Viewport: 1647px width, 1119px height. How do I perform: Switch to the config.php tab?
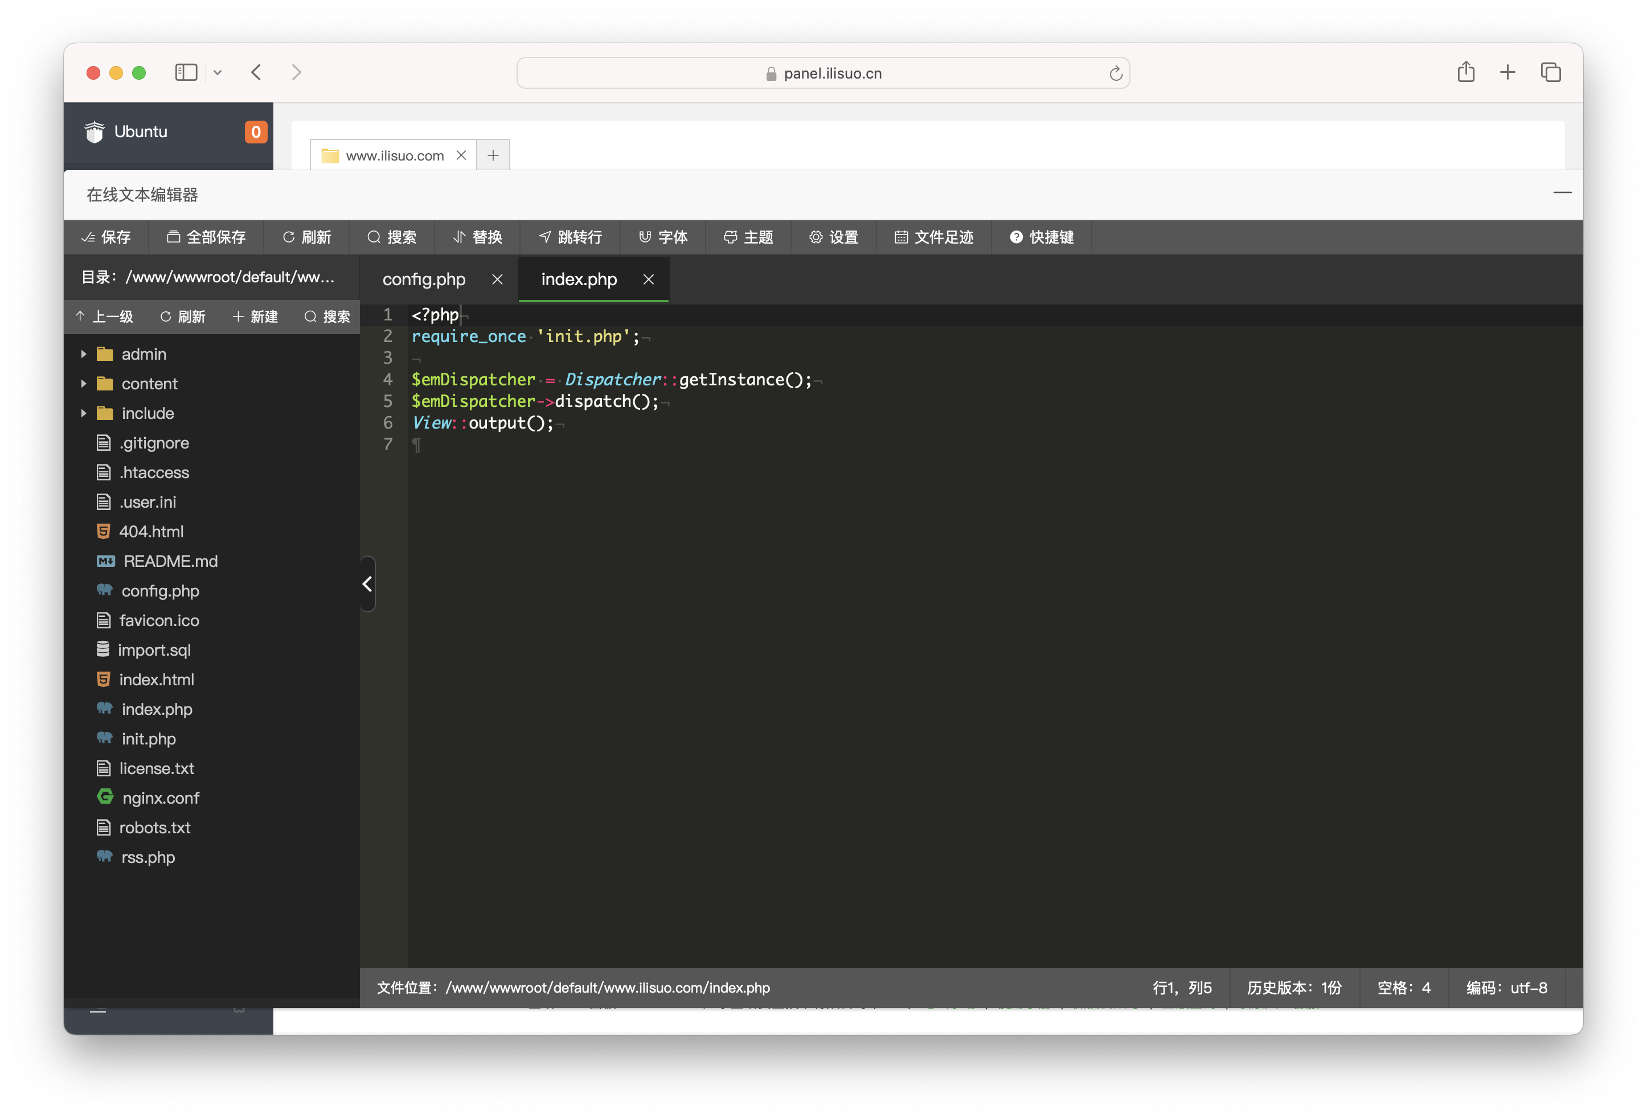click(x=424, y=279)
